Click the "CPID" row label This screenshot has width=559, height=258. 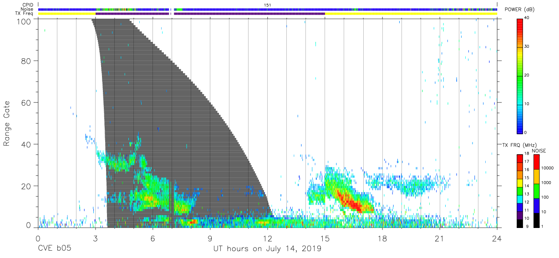(x=28, y=5)
